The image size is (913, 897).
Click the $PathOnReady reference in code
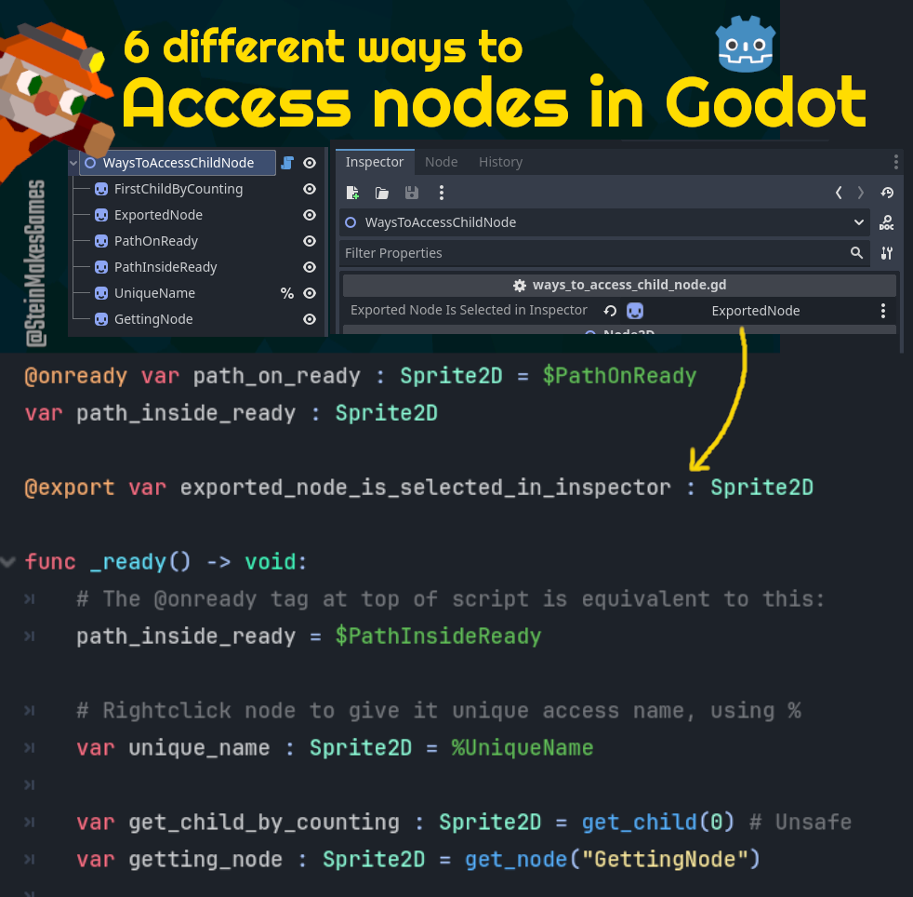(619, 376)
